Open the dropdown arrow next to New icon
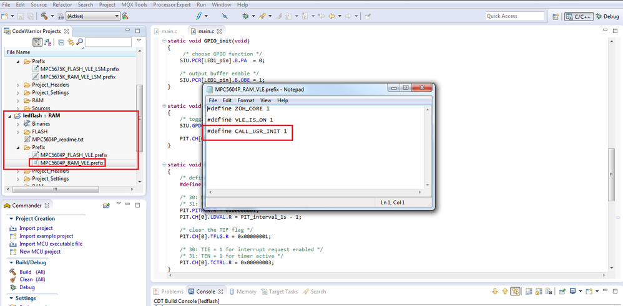The width and height of the screenshot is (623, 306). (12, 16)
